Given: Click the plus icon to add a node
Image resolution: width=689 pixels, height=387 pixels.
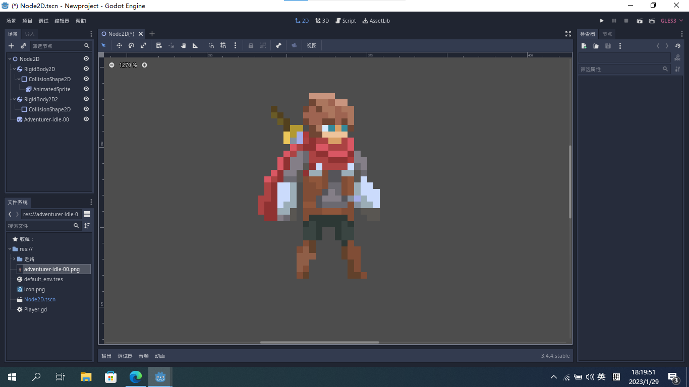Looking at the screenshot, I should (x=12, y=46).
